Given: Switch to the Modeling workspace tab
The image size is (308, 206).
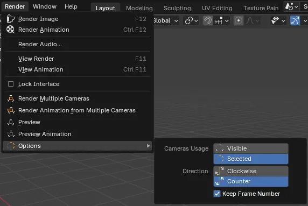Looking at the screenshot, I should click(x=139, y=8).
